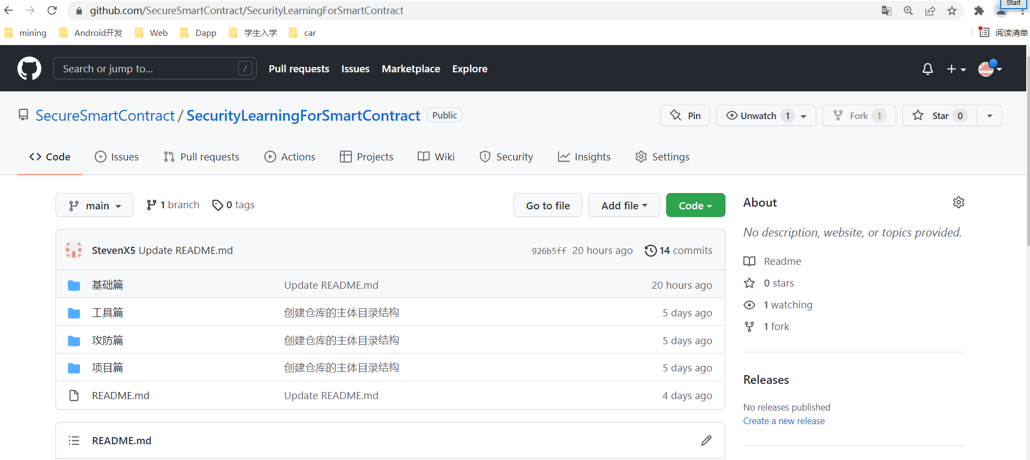Reload the page
Screen dimensions: 1030x460
(x=52, y=10)
